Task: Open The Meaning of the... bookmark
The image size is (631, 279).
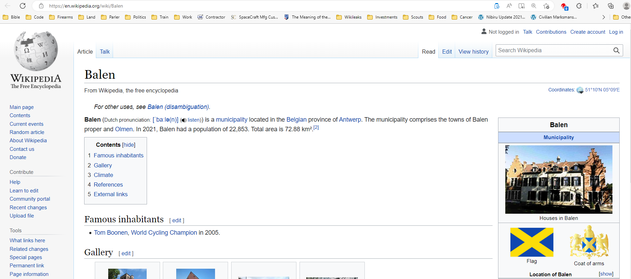Action: click(307, 17)
